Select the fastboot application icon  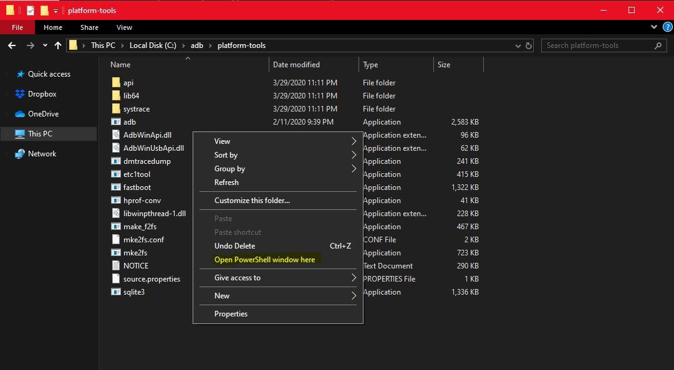(x=116, y=187)
